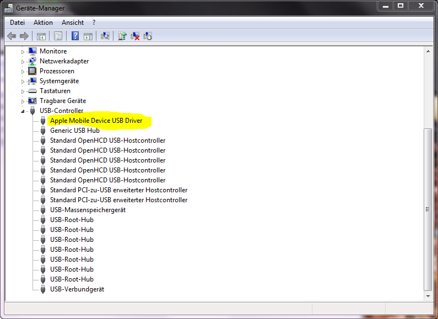The height and width of the screenshot is (319, 438).
Task: Click the Tragbare Geräte category icon
Action: click(x=33, y=101)
